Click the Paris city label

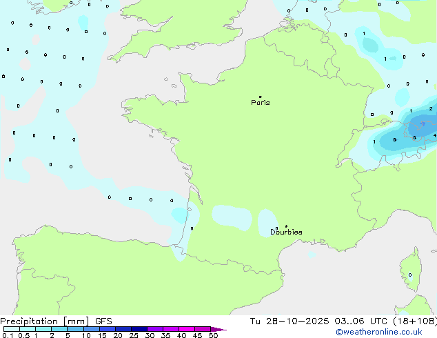coord(261,103)
